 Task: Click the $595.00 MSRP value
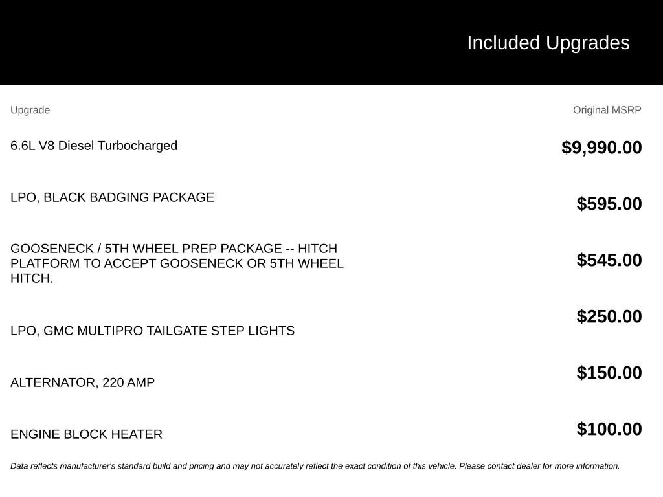pyautogui.click(x=609, y=204)
